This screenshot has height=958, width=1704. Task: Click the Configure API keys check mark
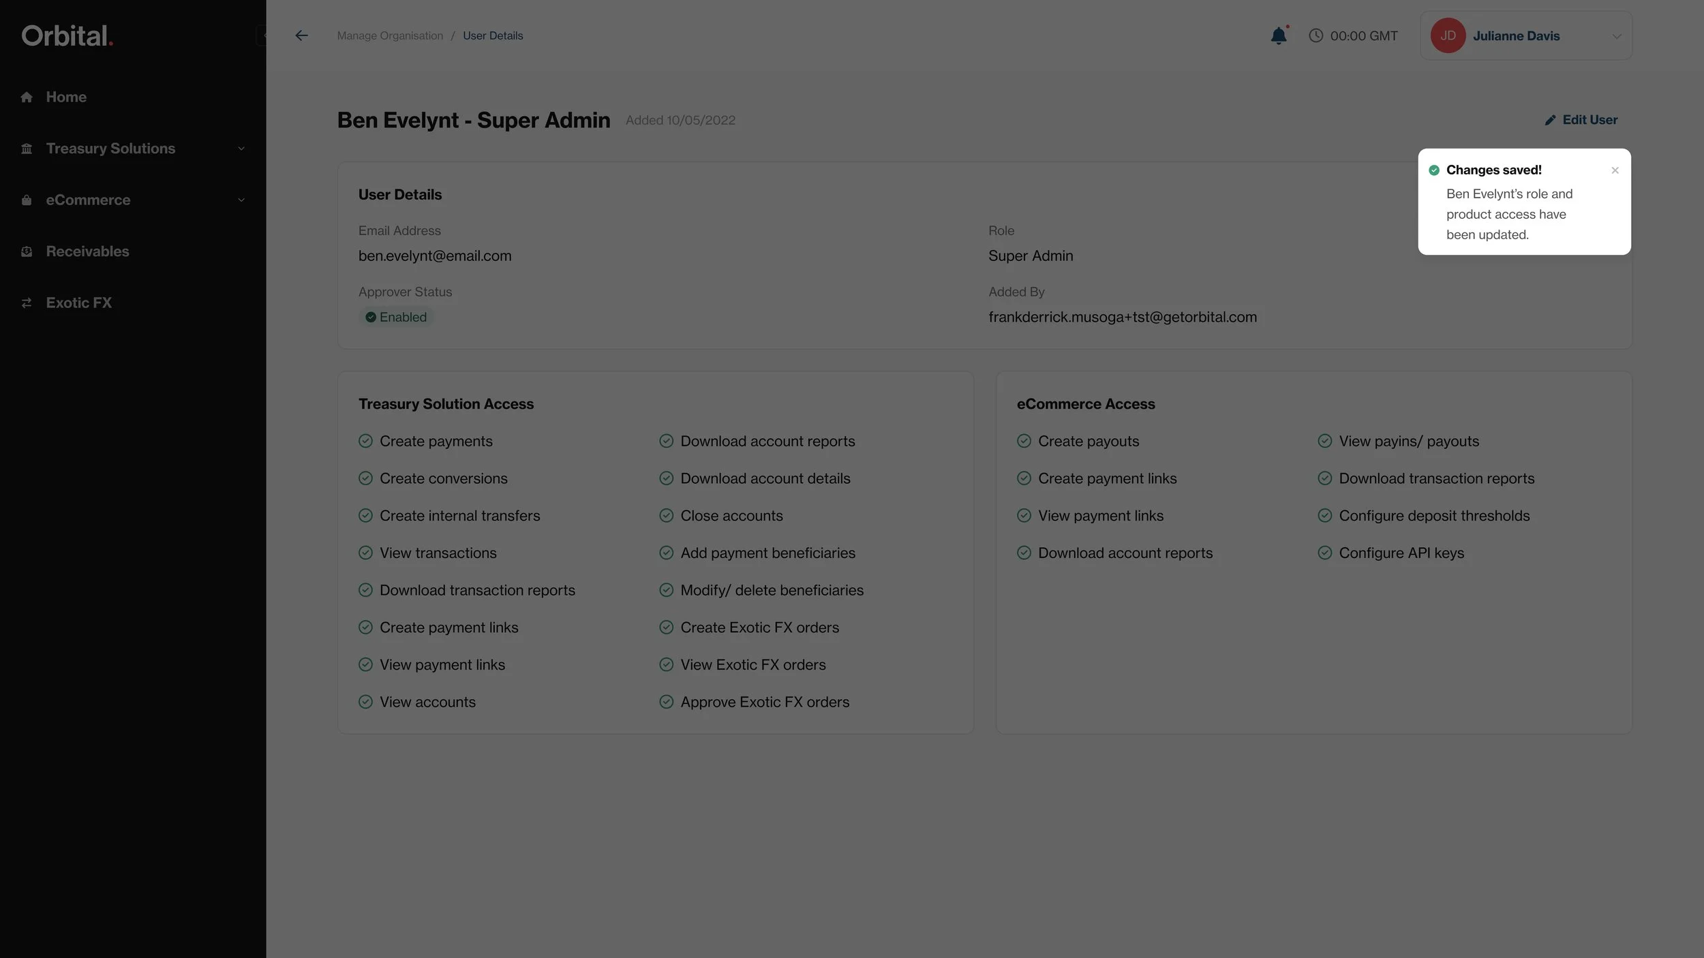pos(1324,553)
